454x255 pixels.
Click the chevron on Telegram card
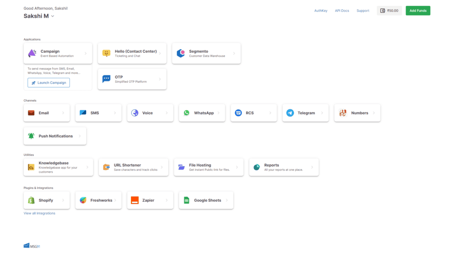322,113
